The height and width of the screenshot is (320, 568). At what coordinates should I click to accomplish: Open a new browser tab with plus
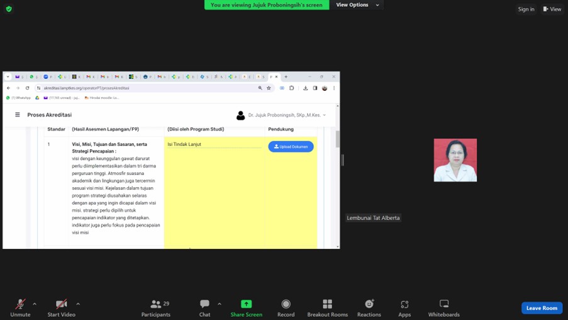286,77
